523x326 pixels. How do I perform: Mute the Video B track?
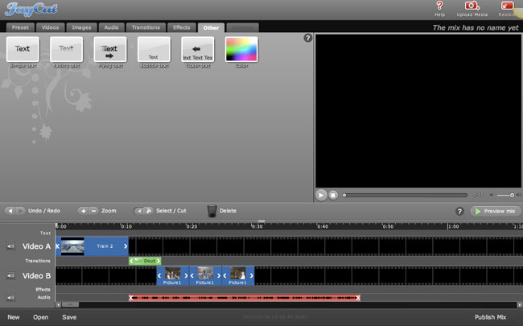point(10,275)
